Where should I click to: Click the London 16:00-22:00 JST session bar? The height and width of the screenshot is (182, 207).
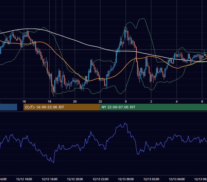point(61,107)
